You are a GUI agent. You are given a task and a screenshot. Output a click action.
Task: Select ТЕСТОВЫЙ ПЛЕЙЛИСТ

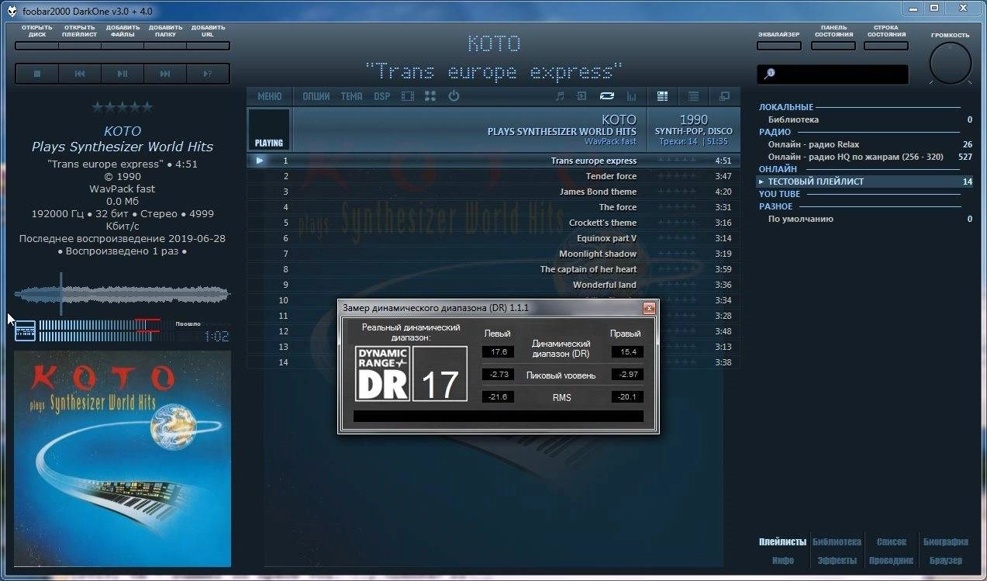tap(865, 182)
